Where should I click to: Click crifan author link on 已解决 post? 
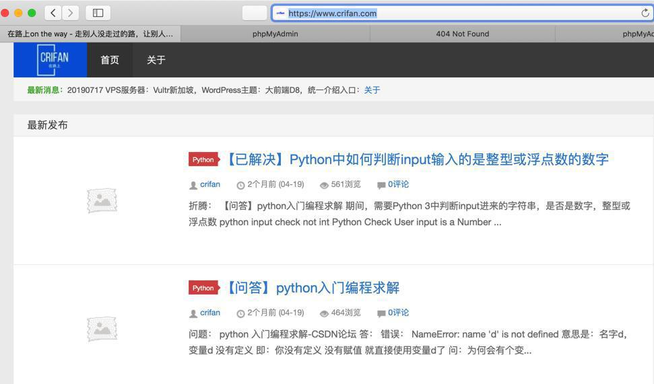(x=209, y=184)
